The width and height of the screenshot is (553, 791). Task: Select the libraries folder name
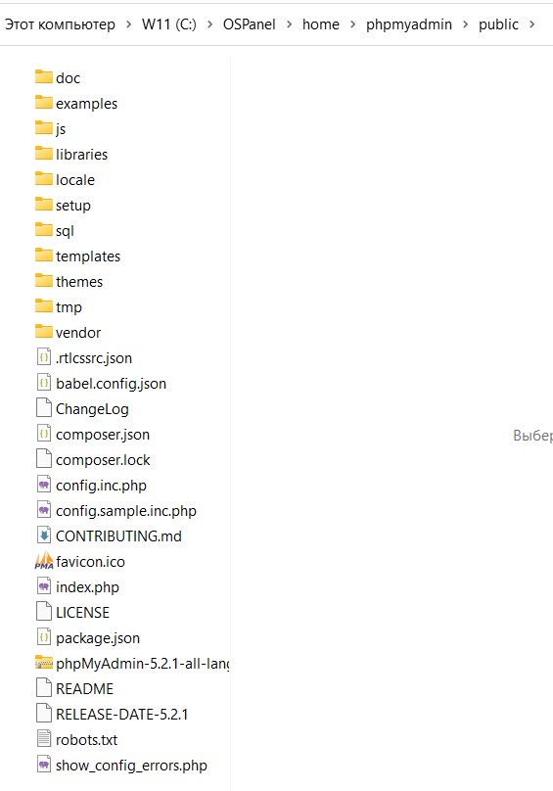(x=82, y=155)
